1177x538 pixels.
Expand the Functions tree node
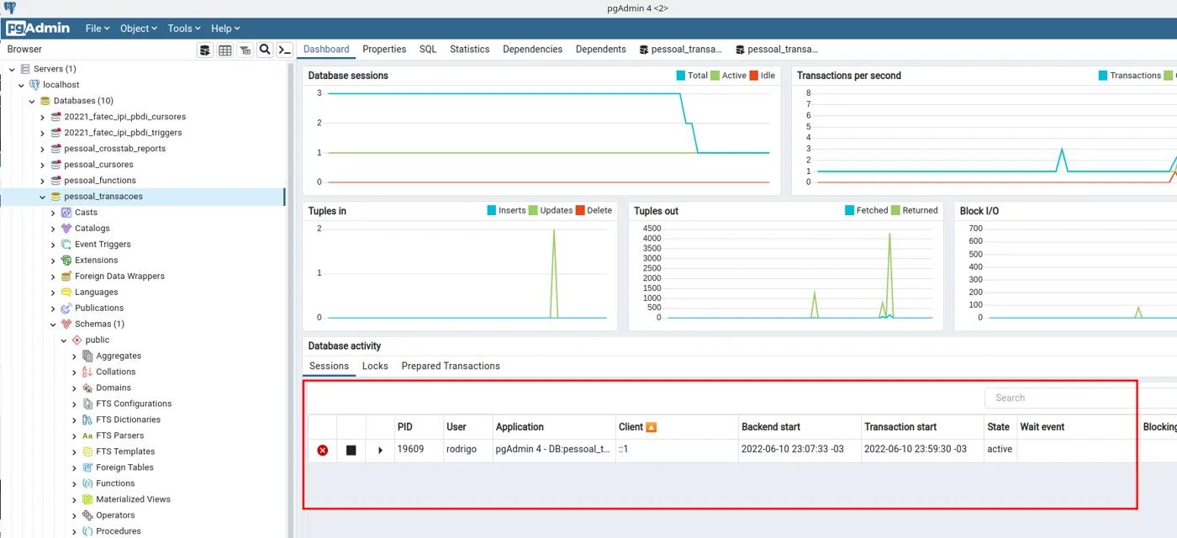pos(75,484)
